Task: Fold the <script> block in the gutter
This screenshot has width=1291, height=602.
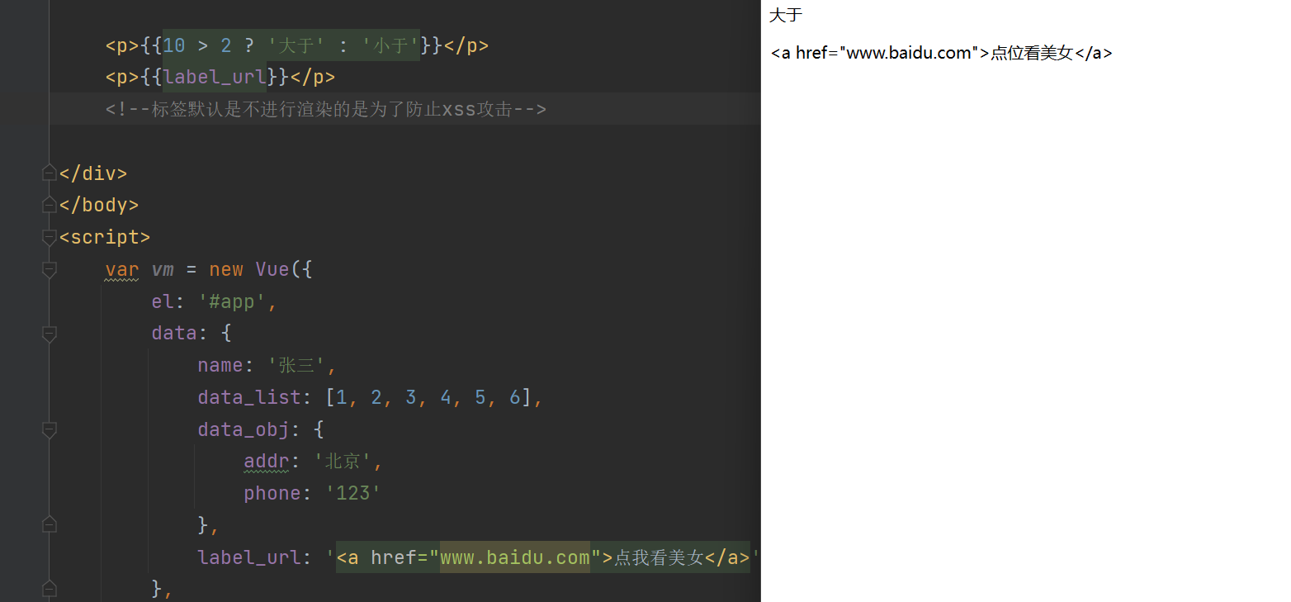Action: [x=50, y=238]
